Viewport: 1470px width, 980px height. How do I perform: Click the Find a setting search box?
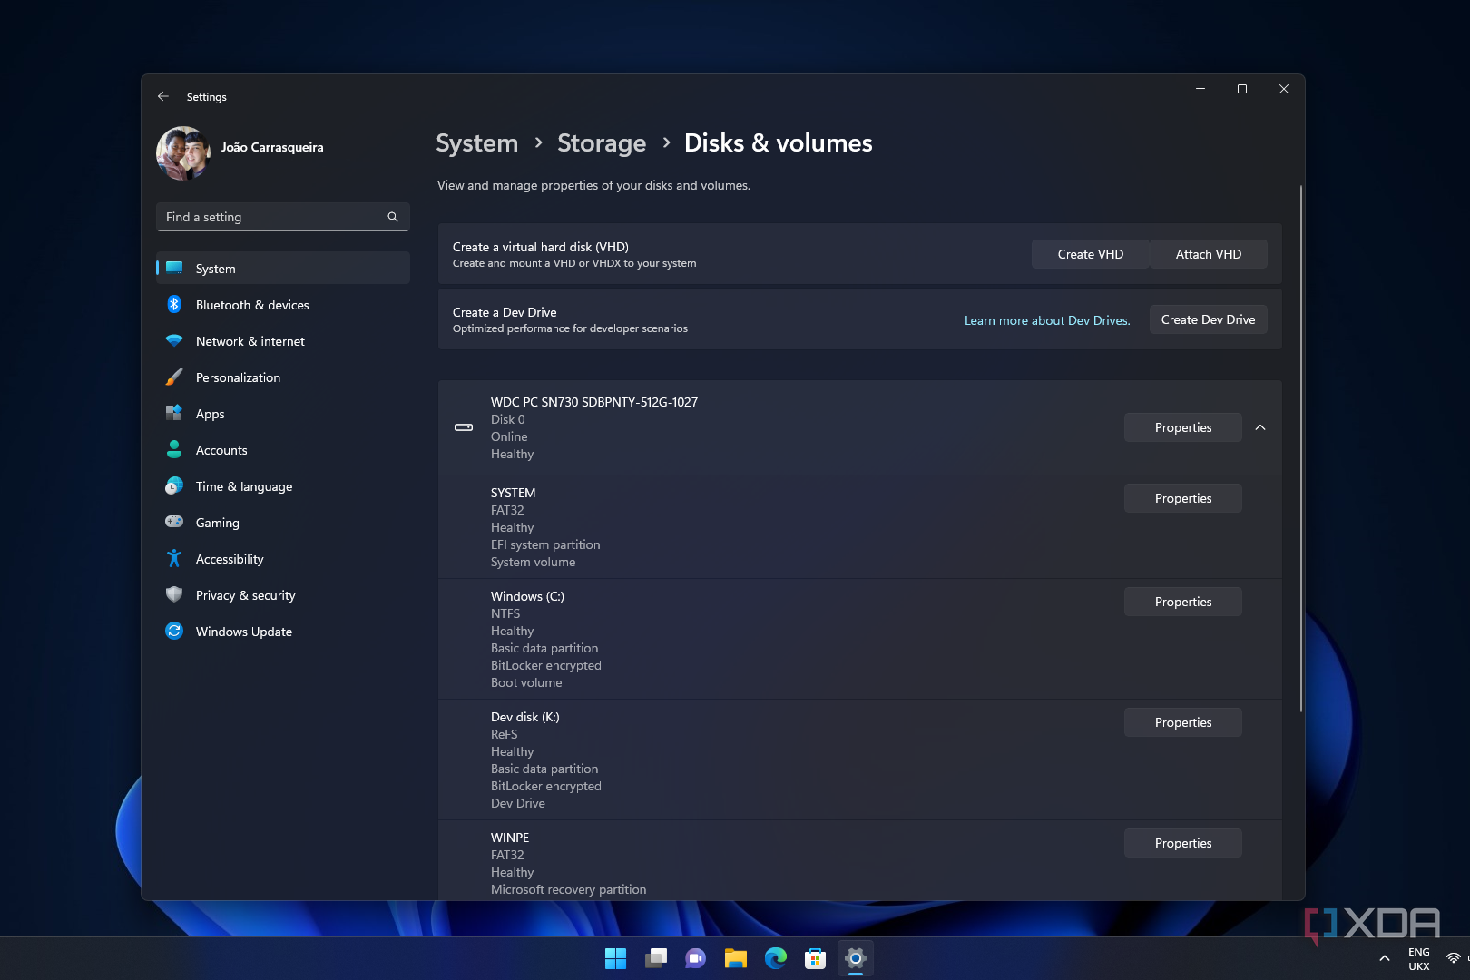pos(272,217)
